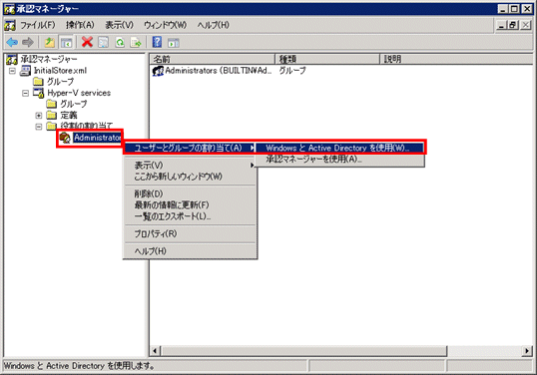Select Windows と Active Directory を使用(W)

pos(339,148)
